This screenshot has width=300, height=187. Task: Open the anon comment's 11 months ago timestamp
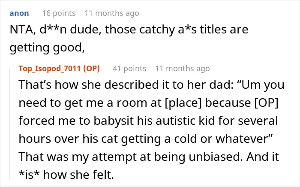pos(112,13)
